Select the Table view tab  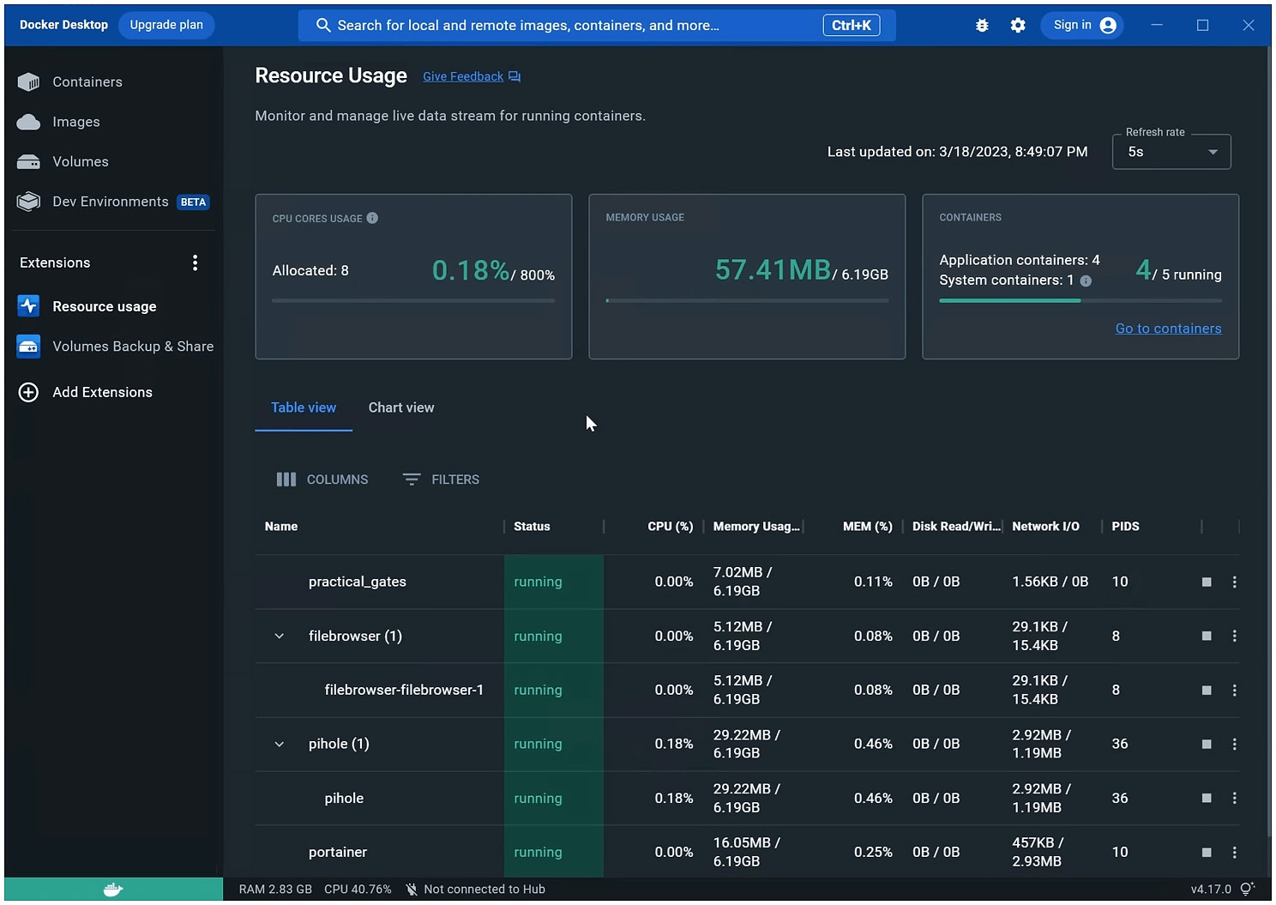(304, 407)
